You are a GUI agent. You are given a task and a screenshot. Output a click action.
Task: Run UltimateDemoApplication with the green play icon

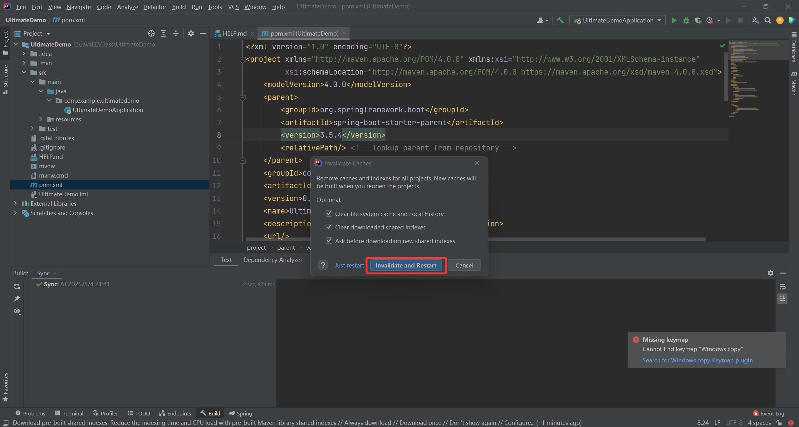pos(674,20)
